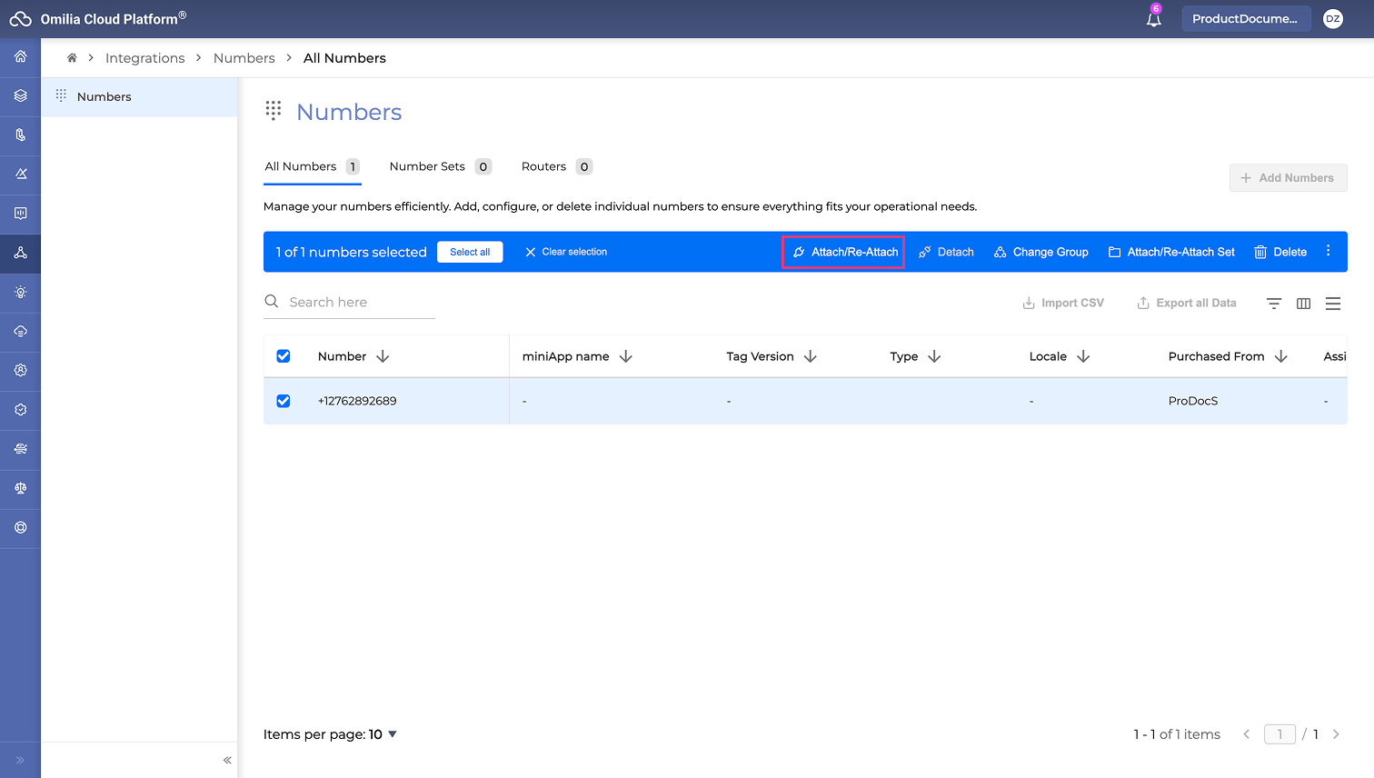This screenshot has height=778, width=1374.
Task: Go to home via breadcrumb house icon
Action: (x=72, y=57)
